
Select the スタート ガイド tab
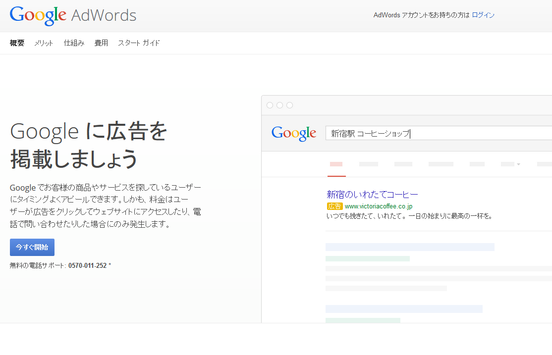click(139, 43)
